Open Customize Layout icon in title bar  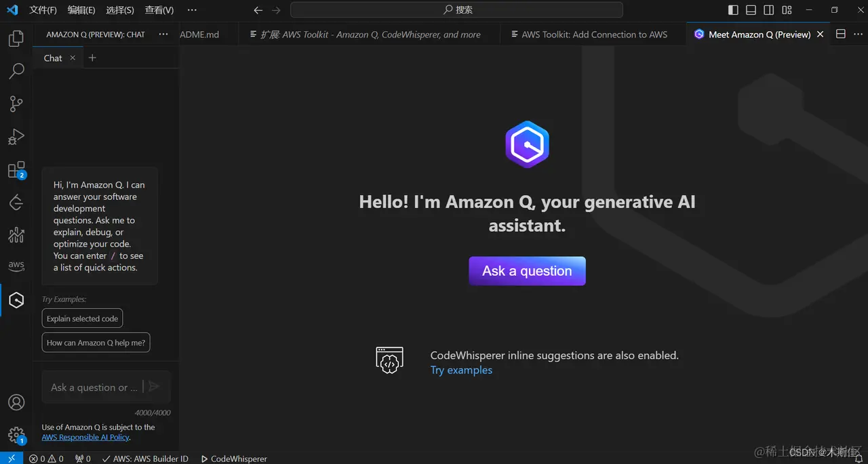pos(787,10)
